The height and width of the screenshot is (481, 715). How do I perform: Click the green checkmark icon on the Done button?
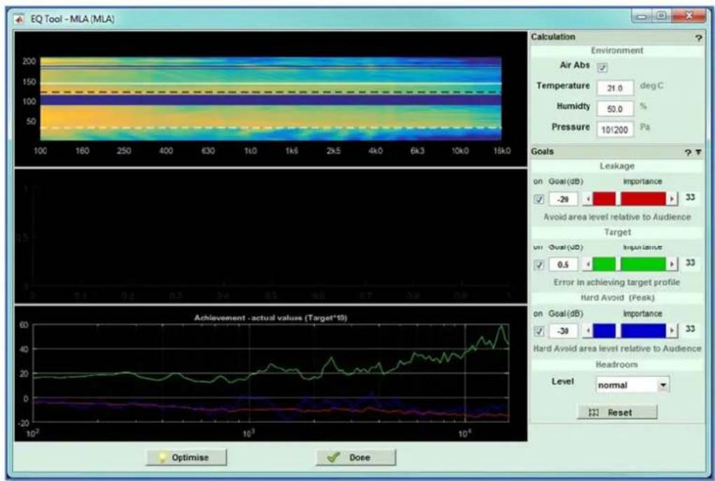click(x=334, y=457)
